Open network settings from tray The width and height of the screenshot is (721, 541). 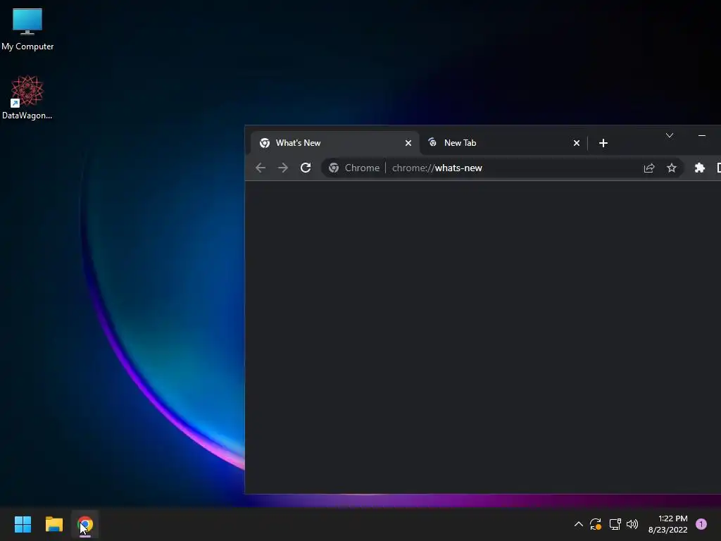click(x=615, y=524)
